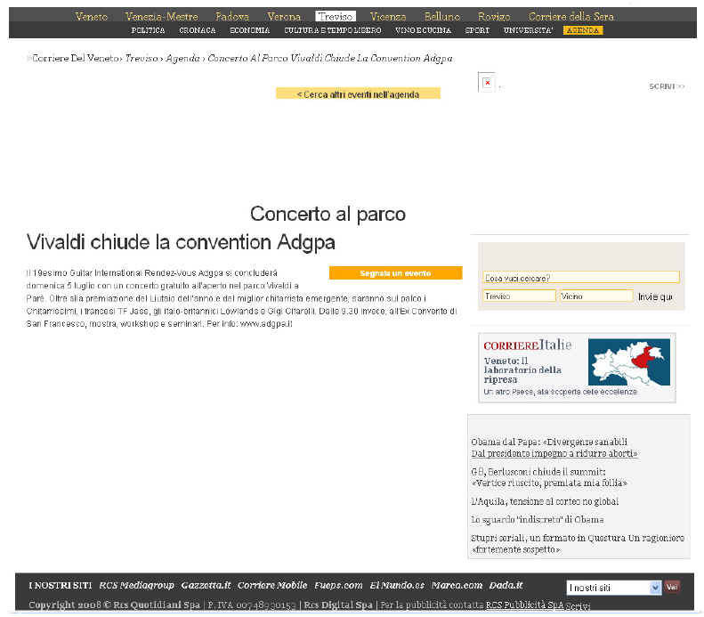The height and width of the screenshot is (617, 704).
Task: Open the Veneto region tab
Action: (92, 17)
